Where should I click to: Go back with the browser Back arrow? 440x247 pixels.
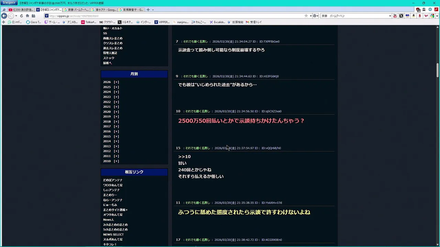click(4, 16)
